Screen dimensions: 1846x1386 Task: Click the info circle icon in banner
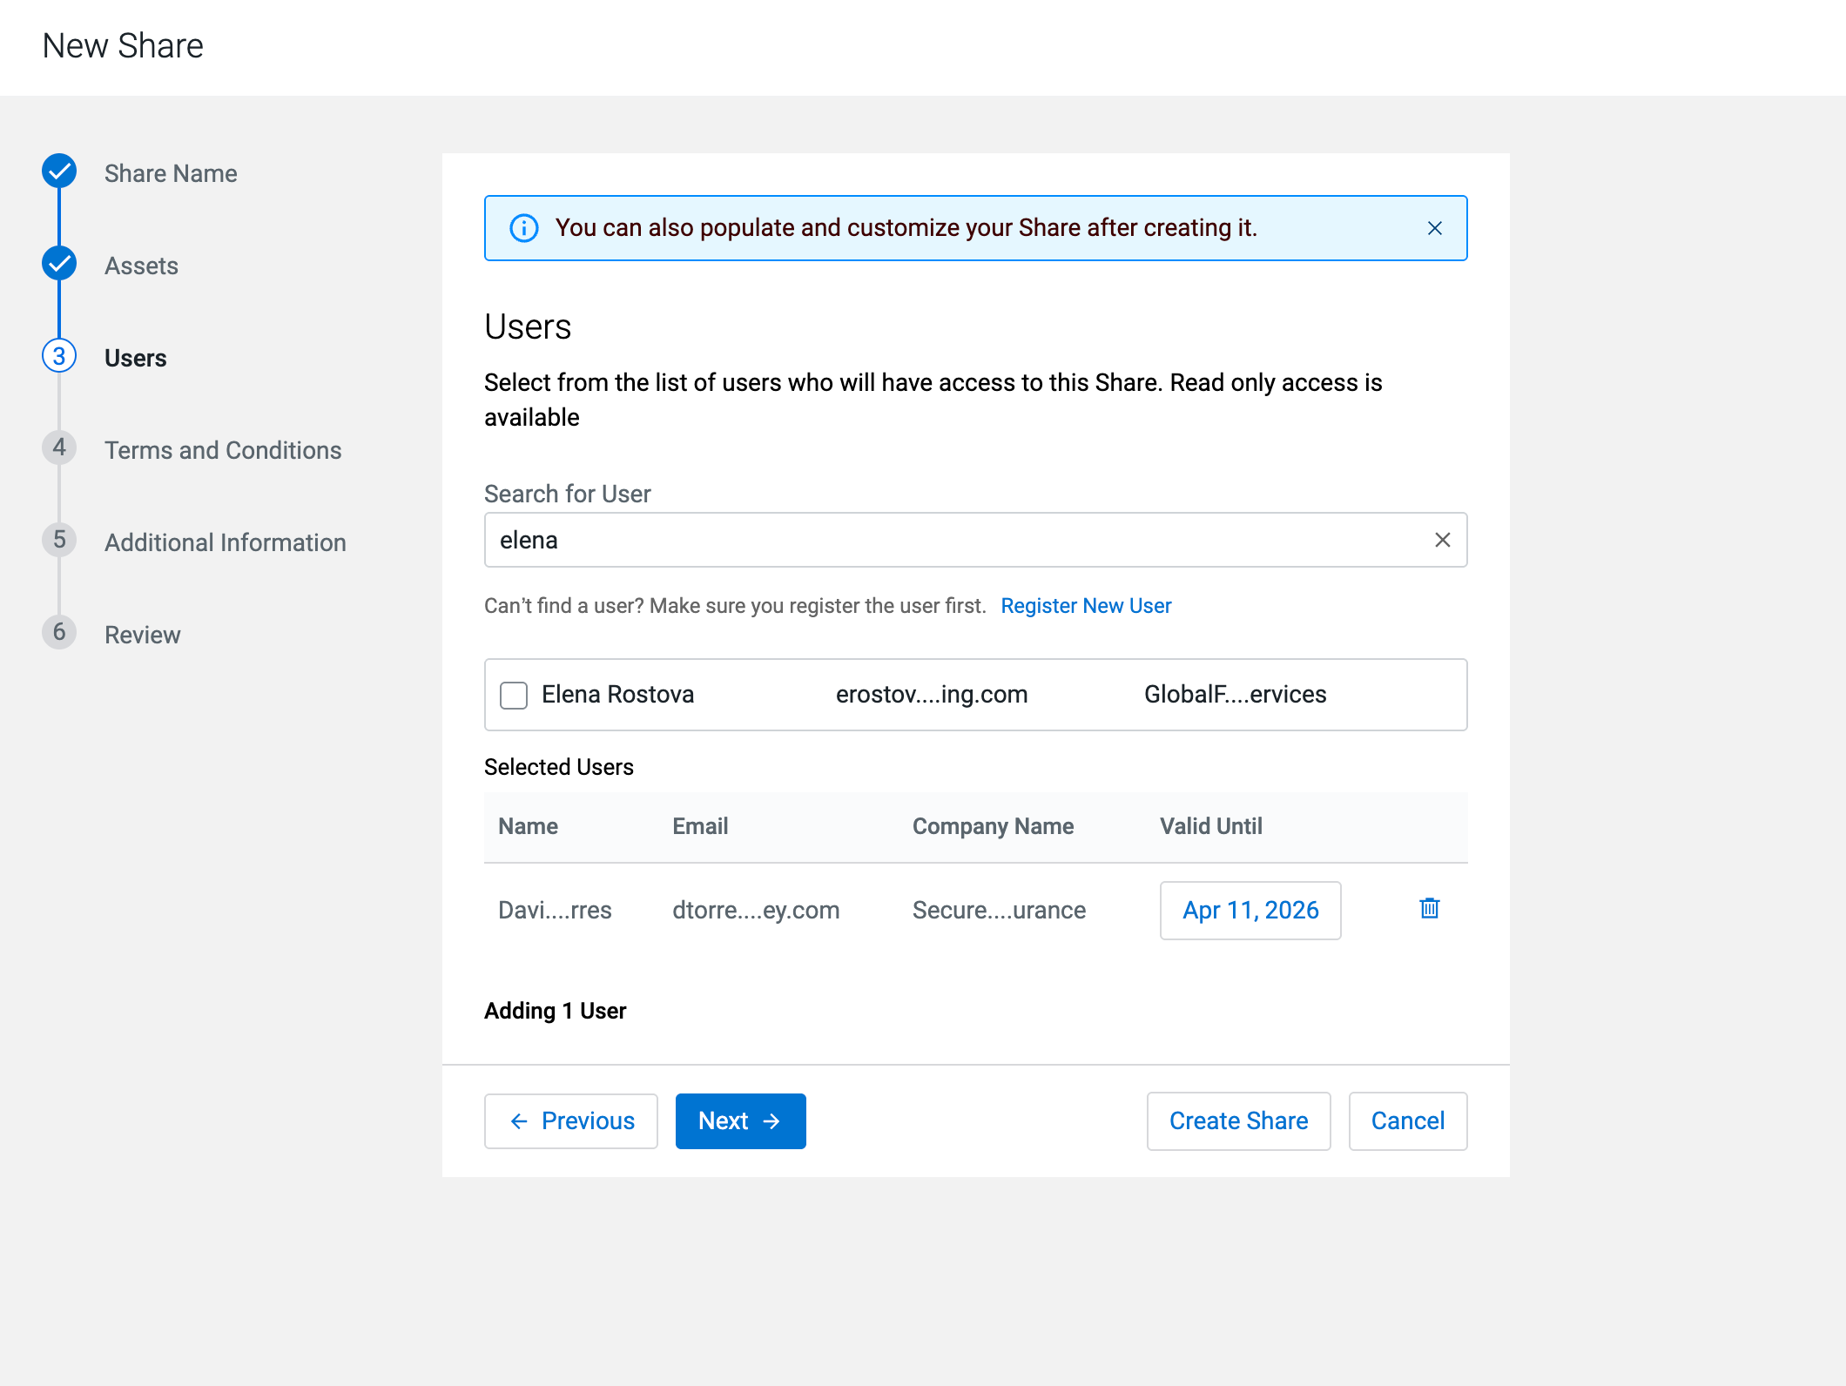click(523, 228)
